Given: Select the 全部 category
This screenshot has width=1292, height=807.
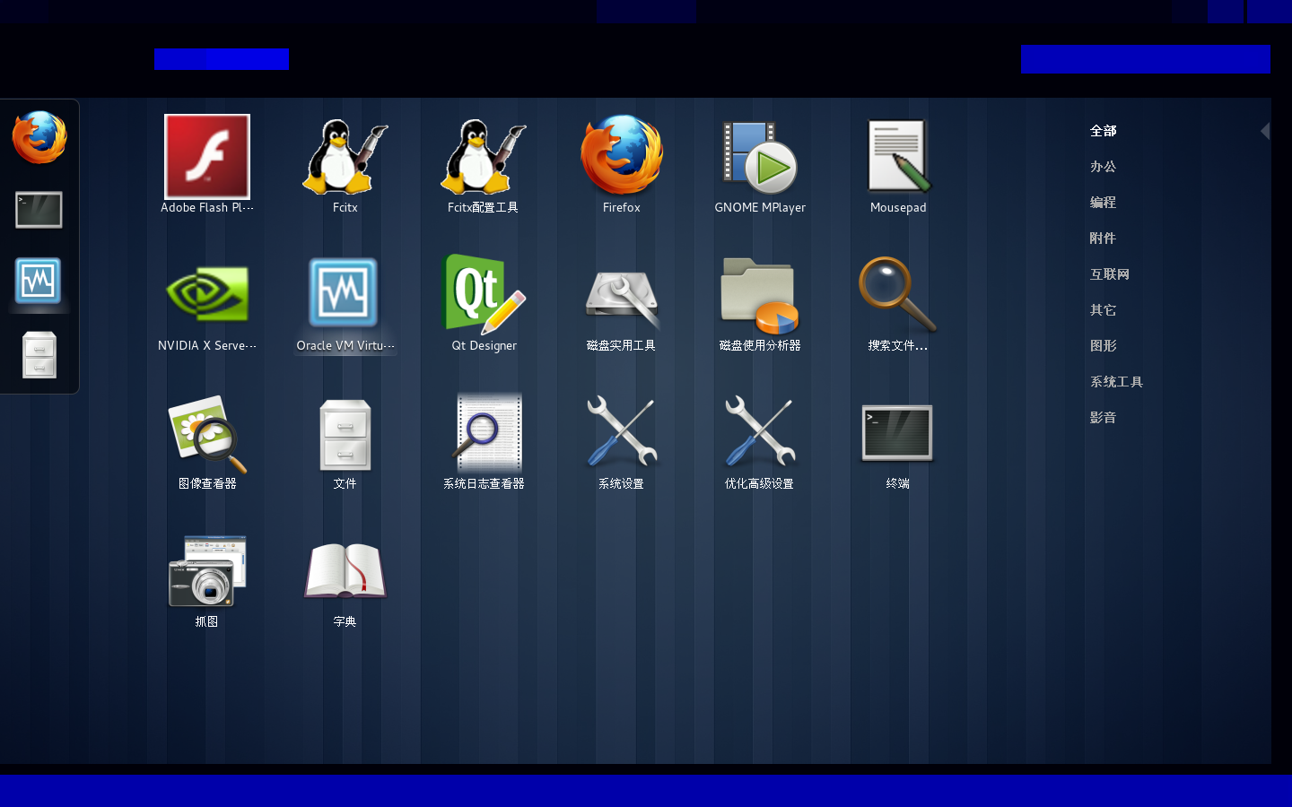Looking at the screenshot, I should (x=1104, y=131).
